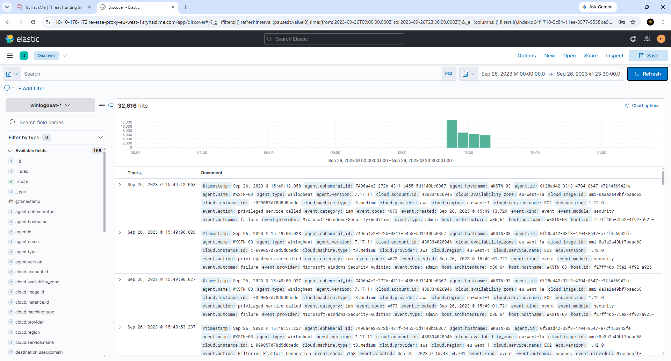This screenshot has width=671, height=361.
Task: Open the help menu icon in the header
Action: [x=633, y=39]
